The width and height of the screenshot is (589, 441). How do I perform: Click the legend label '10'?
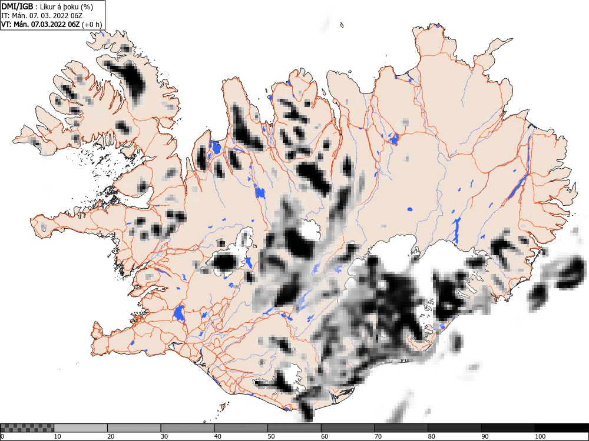pyautogui.click(x=58, y=436)
